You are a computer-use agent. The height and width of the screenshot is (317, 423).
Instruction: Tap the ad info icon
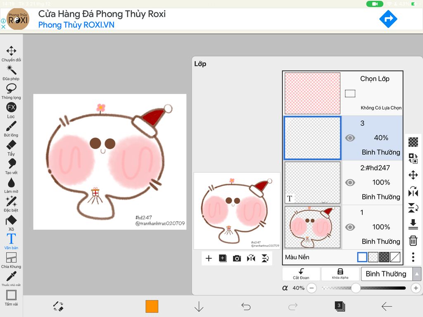(3, 21)
